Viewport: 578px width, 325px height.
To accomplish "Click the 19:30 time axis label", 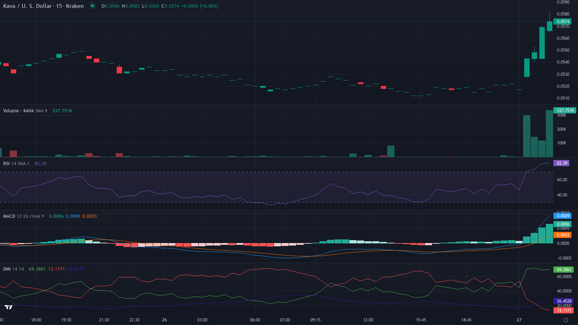I will (x=66, y=320).
